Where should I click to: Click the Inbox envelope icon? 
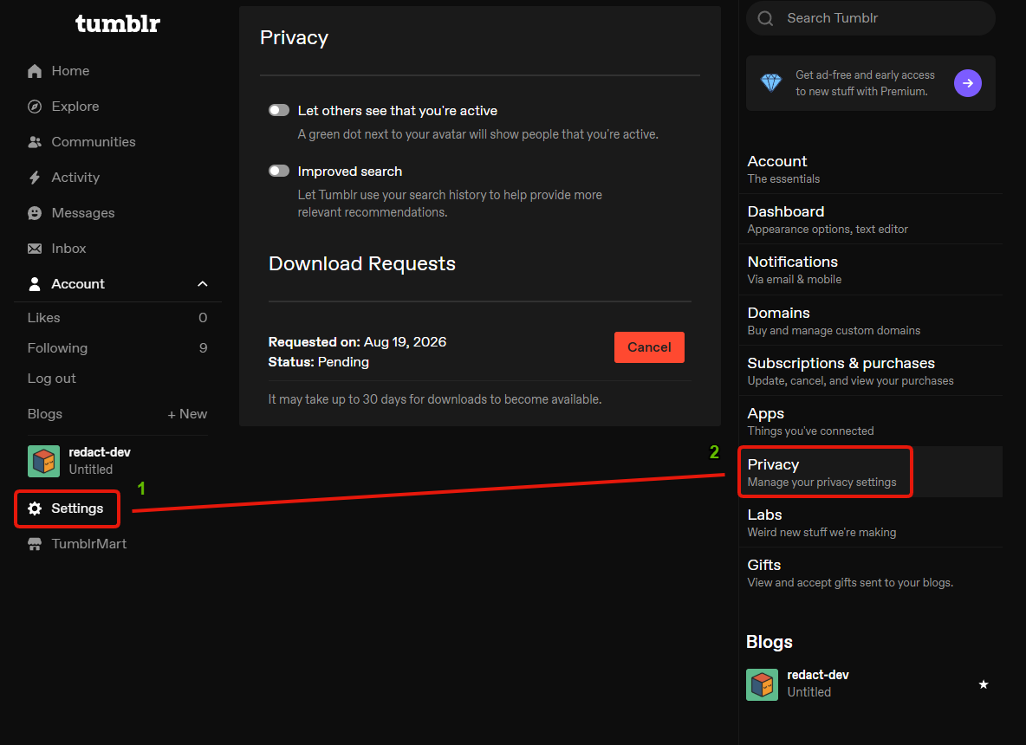[x=35, y=249]
